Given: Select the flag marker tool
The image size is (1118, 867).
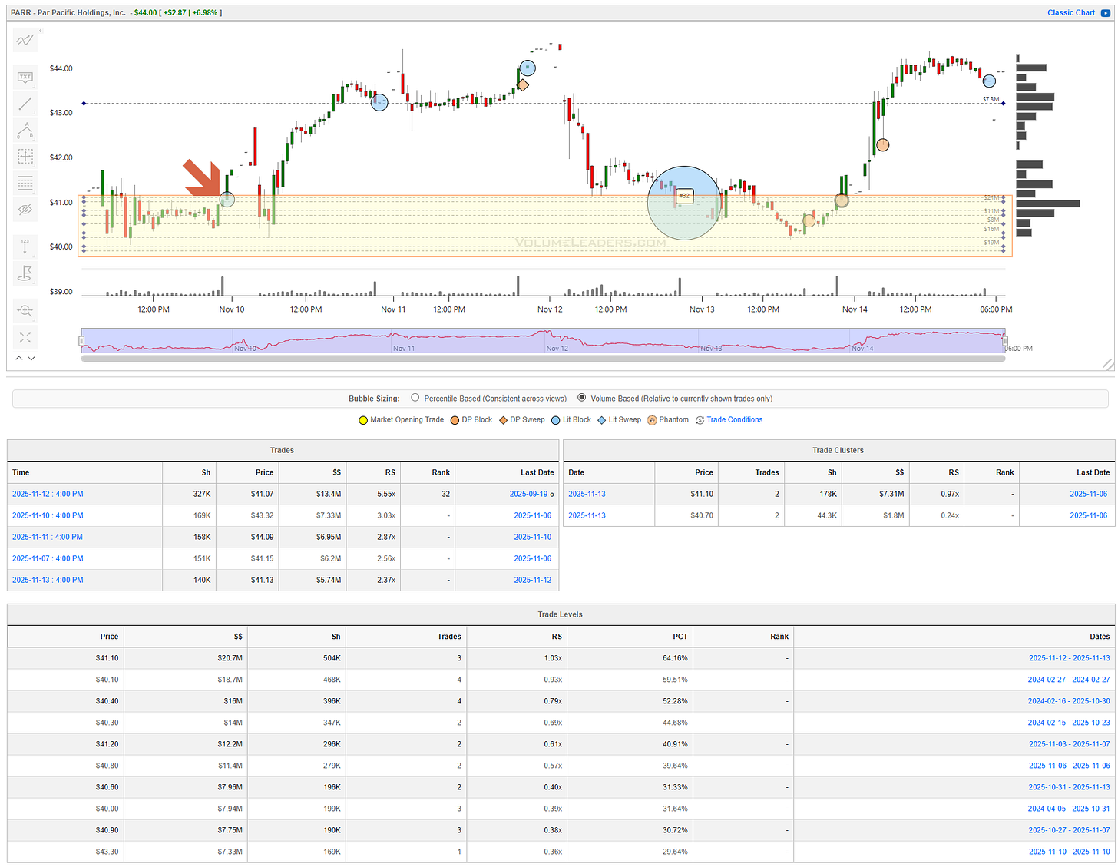Looking at the screenshot, I should [25, 273].
